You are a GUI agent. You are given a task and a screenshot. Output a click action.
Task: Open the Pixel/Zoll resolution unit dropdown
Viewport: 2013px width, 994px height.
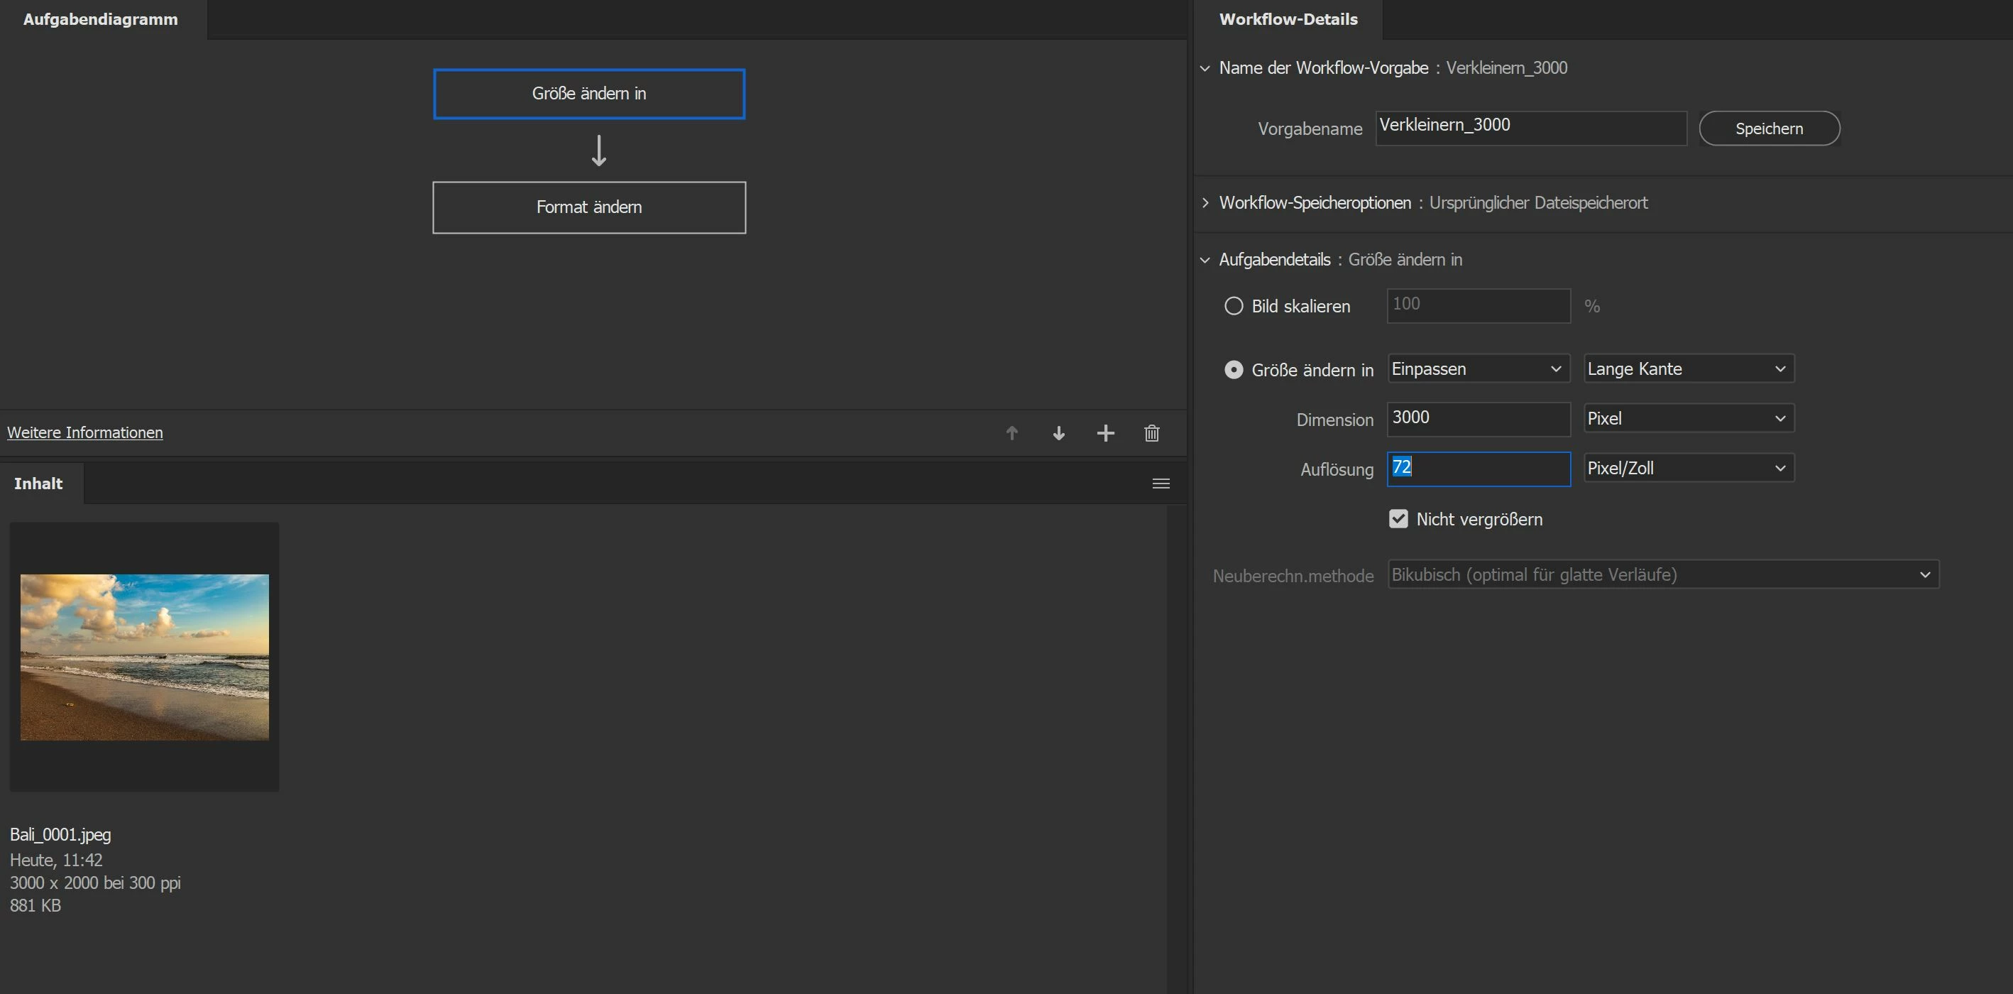pos(1688,468)
